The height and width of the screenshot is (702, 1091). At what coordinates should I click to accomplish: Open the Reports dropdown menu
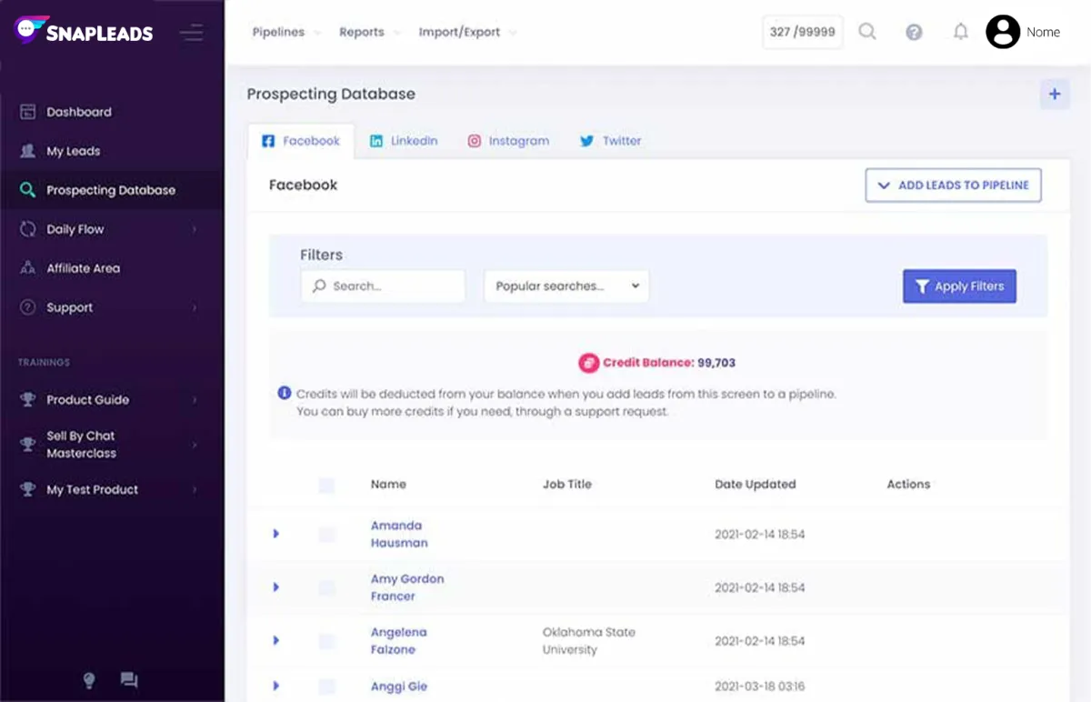click(369, 32)
